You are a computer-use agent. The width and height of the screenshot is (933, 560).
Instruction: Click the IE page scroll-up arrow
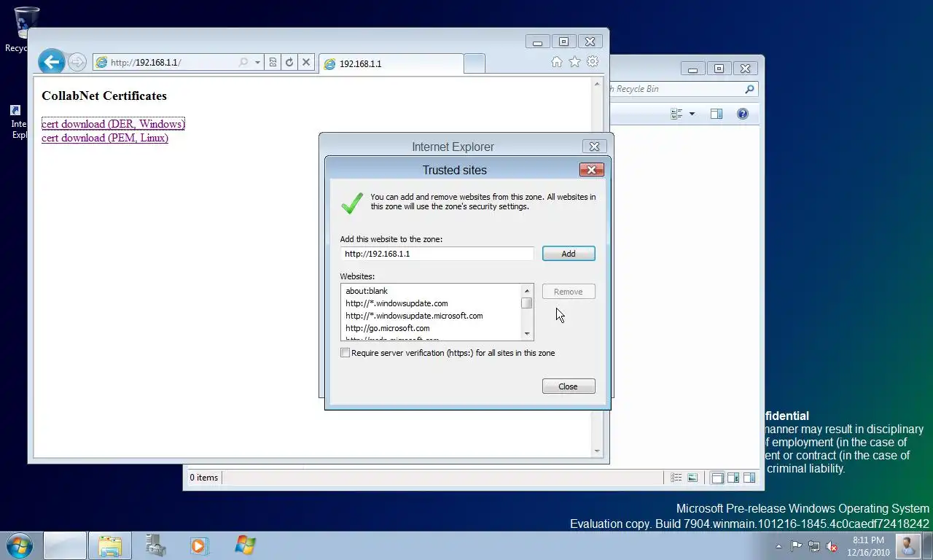598,83
